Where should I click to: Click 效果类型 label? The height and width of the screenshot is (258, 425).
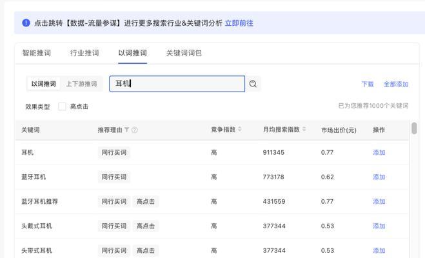click(37, 107)
